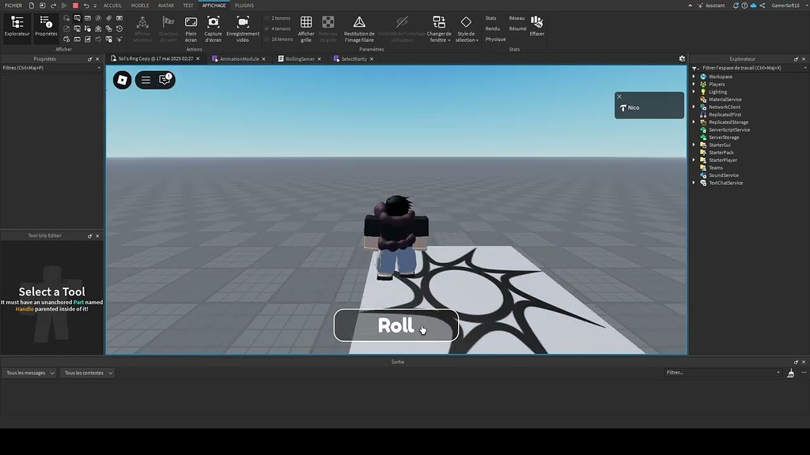
Task: Show Stats overlay in the viewport
Action: pyautogui.click(x=490, y=17)
